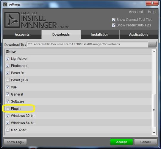Image resolution: width=161 pixels, height=149 pixels.
Task: Uncheck the Software checkbox
Action: (7, 101)
